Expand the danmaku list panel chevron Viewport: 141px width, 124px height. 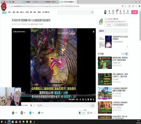click(126, 31)
